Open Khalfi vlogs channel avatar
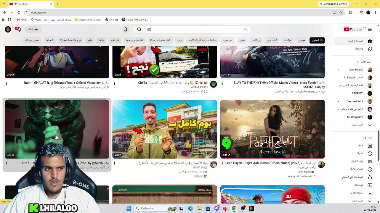 213,164
